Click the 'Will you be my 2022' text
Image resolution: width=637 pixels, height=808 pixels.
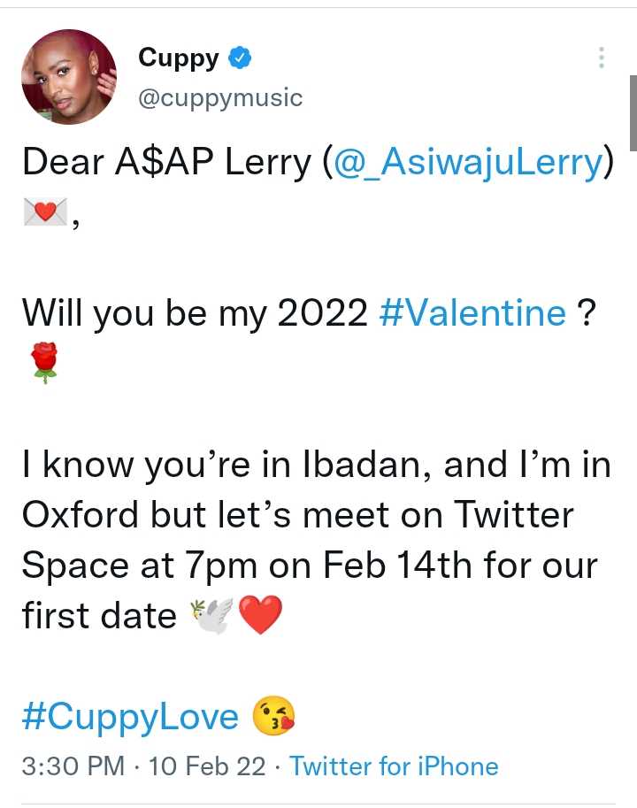click(195, 312)
